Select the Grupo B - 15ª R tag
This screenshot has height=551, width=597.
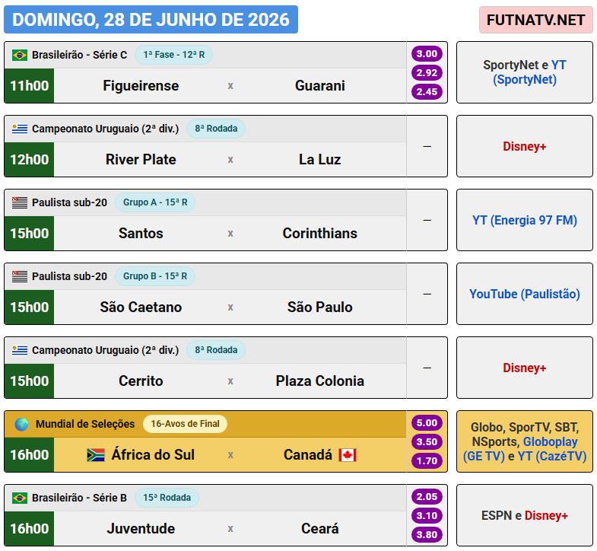[155, 276]
